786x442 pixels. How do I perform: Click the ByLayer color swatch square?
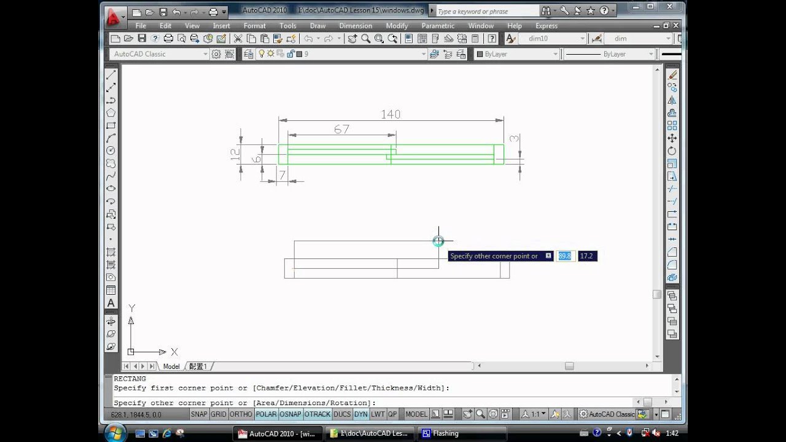pos(480,54)
